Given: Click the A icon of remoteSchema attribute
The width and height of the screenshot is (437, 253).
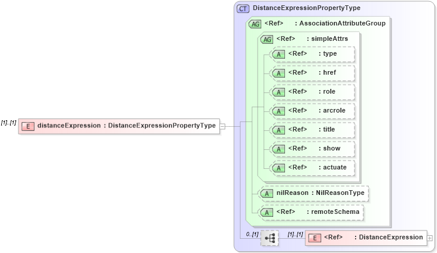Looking at the screenshot, I should [x=267, y=212].
